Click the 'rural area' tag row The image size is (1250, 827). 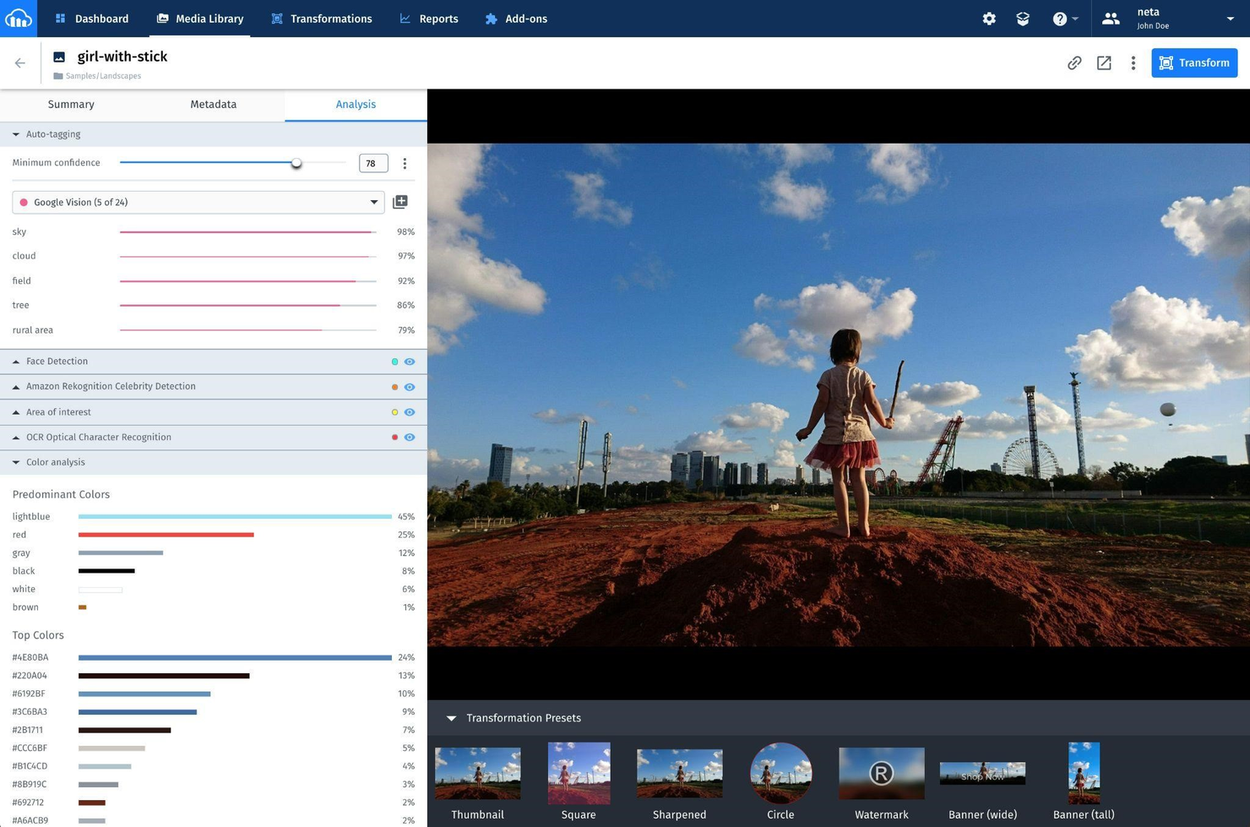pos(213,330)
